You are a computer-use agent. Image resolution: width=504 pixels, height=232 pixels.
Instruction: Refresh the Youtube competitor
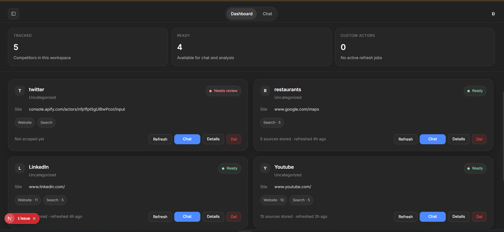pos(406,217)
